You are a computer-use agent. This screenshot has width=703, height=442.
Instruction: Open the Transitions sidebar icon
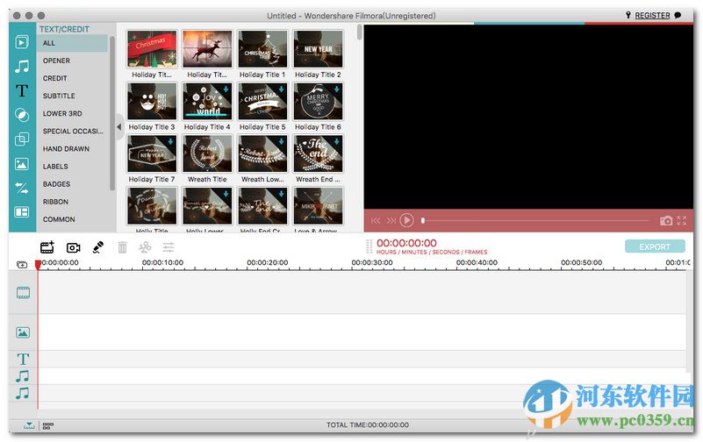coord(22,188)
